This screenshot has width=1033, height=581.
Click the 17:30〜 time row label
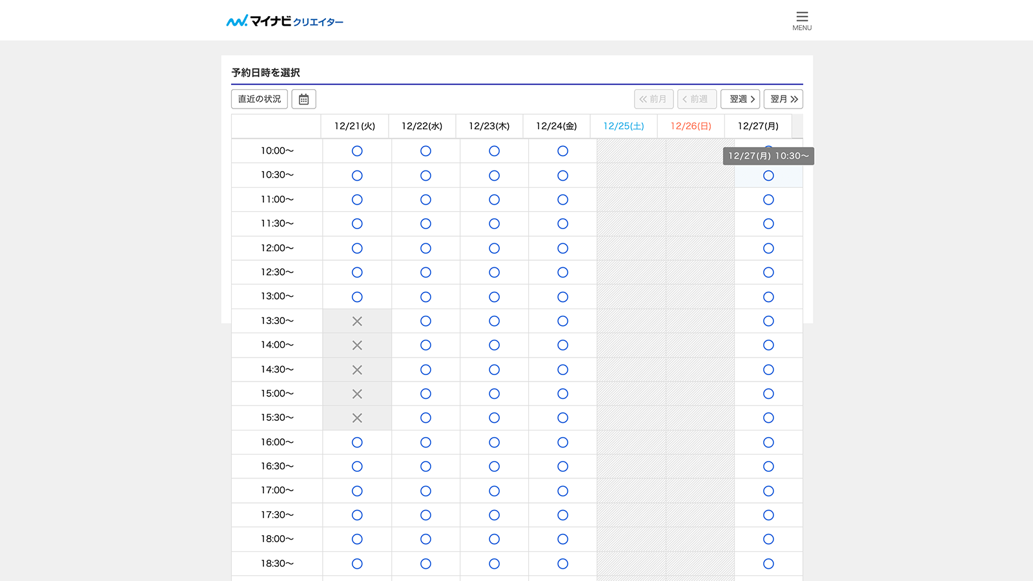click(277, 515)
